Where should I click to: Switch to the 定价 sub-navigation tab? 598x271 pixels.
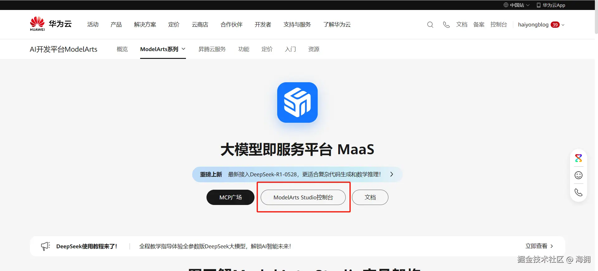[x=267, y=49]
